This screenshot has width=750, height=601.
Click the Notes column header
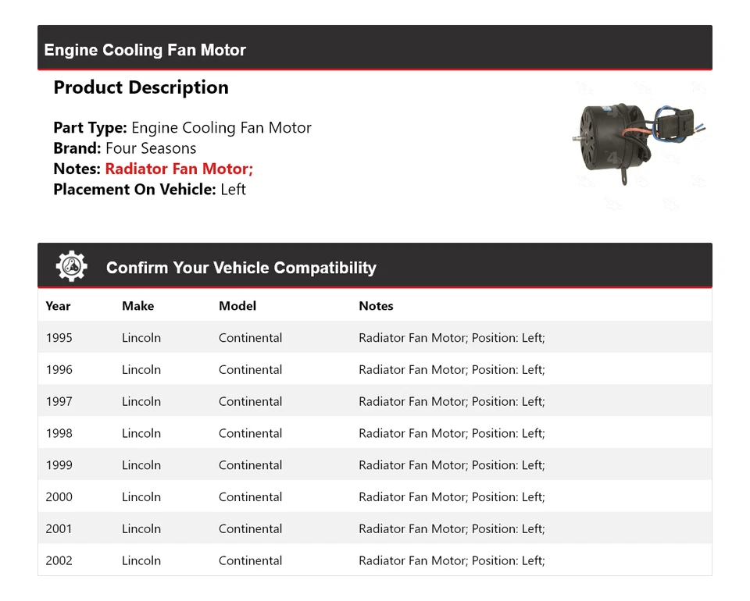(376, 306)
